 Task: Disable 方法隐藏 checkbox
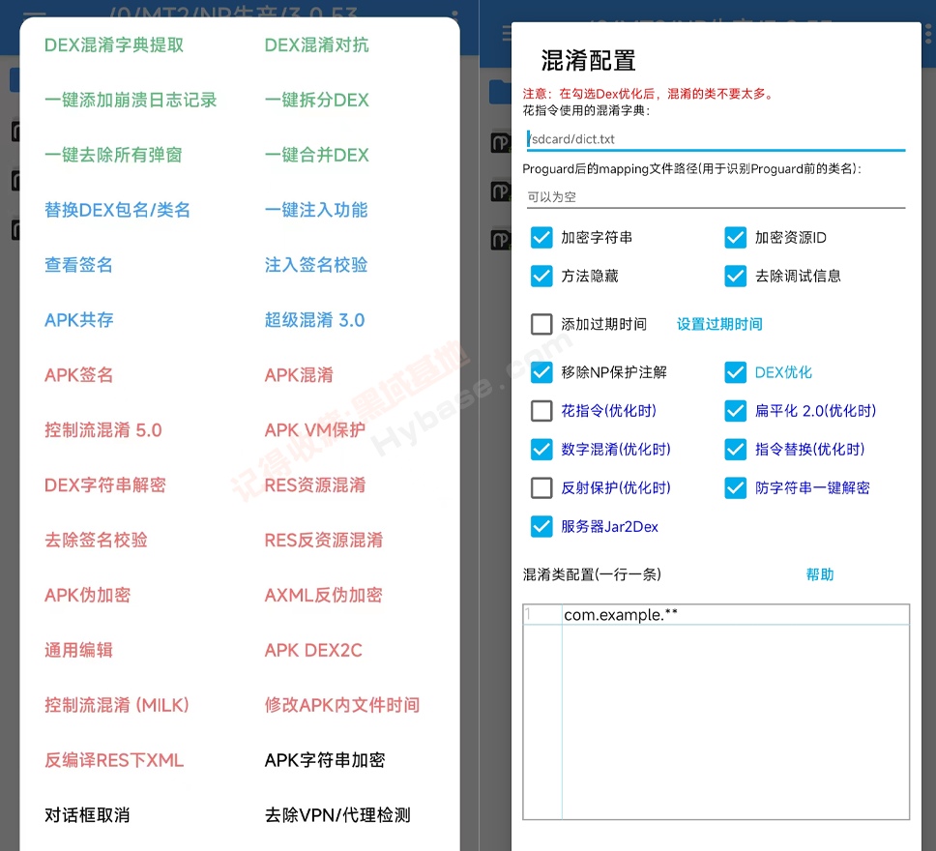point(541,276)
